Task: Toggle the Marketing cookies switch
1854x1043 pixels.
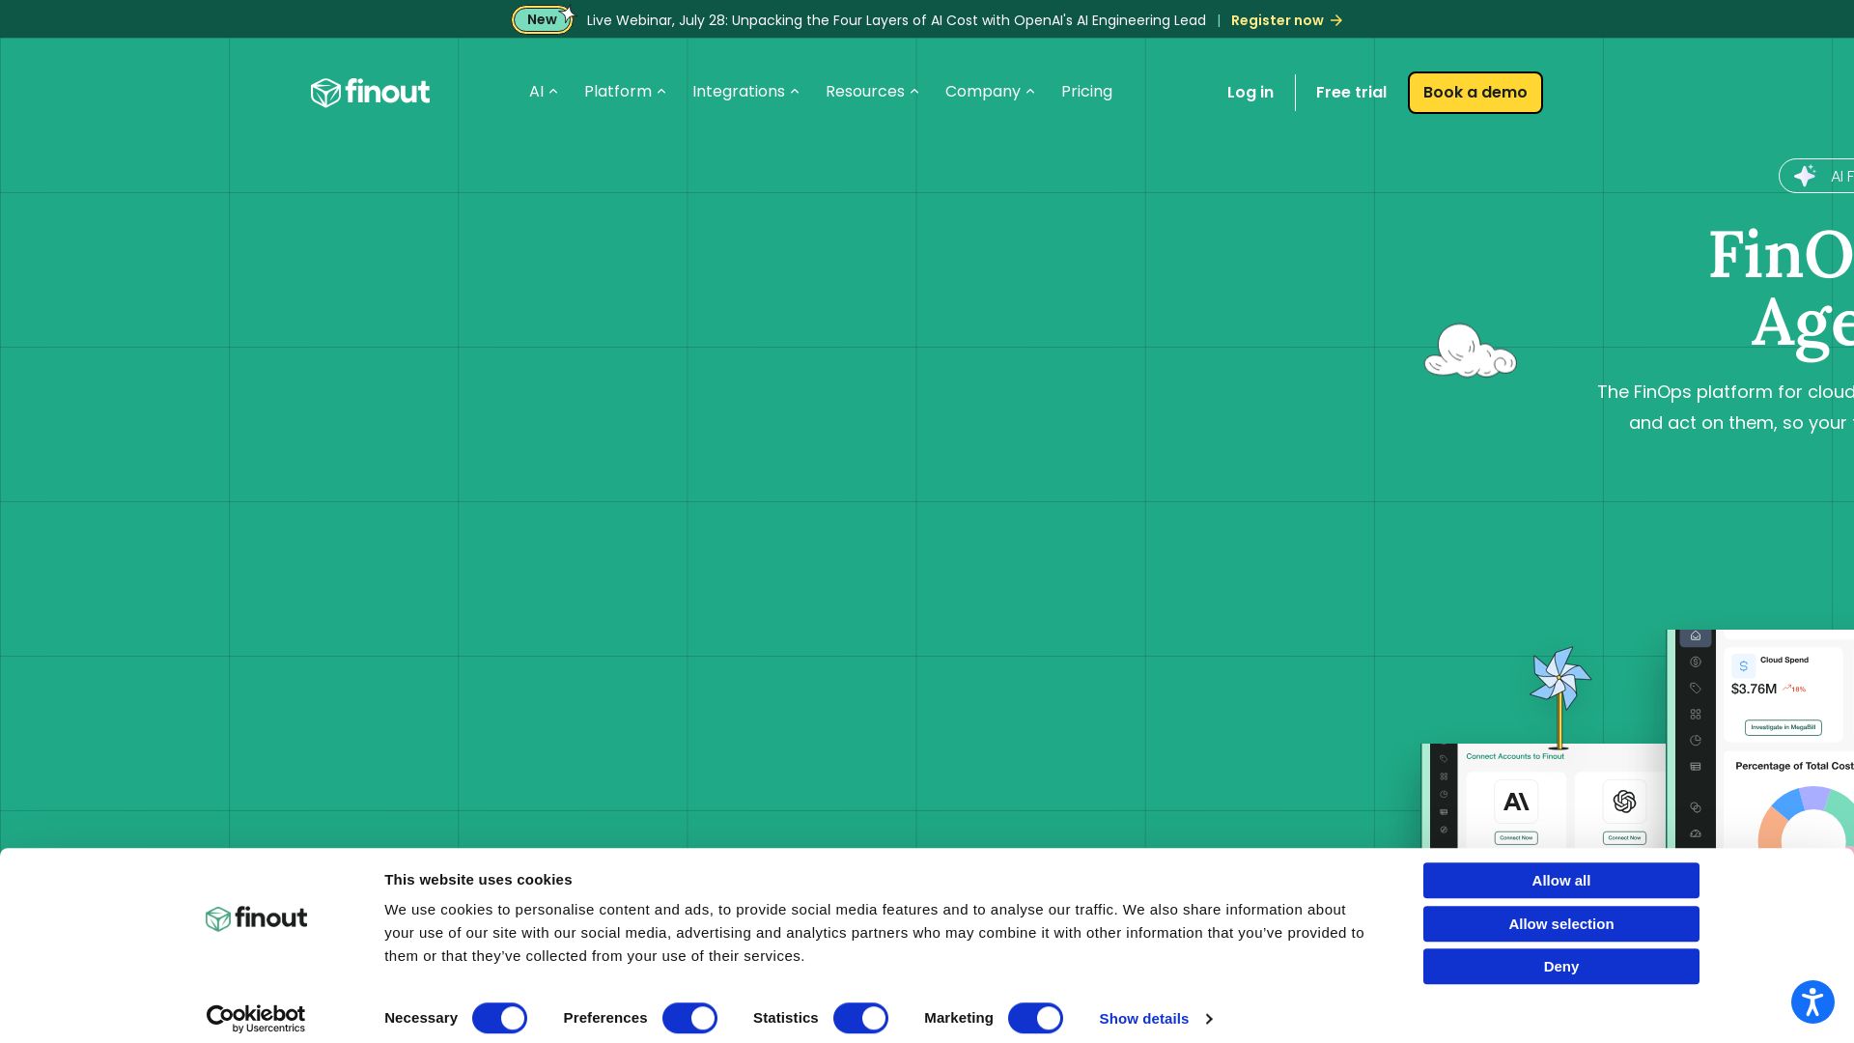Action: point(1035,1018)
